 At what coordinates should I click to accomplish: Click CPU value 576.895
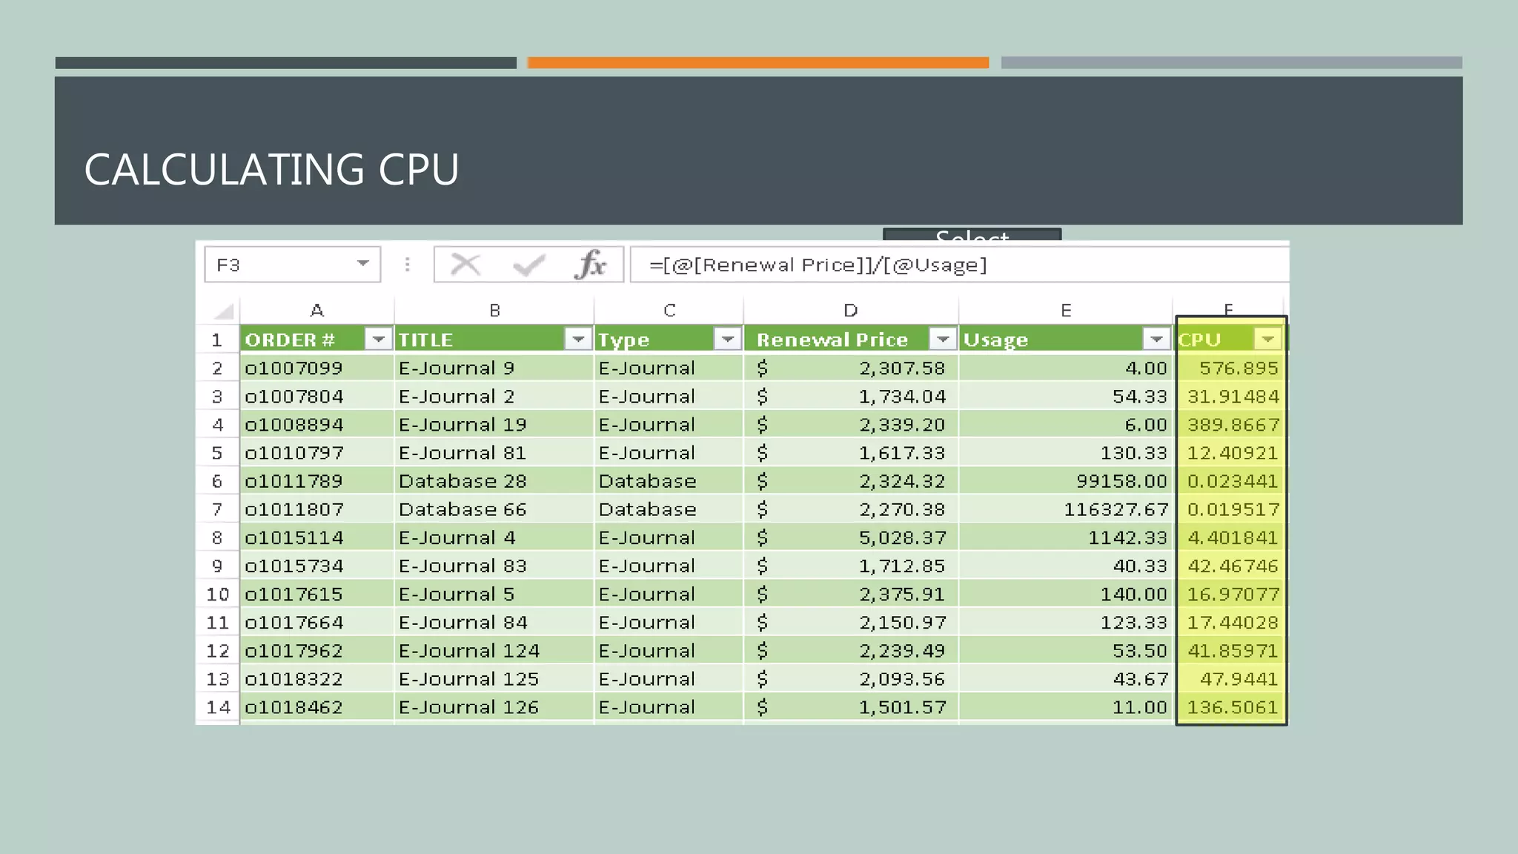(x=1231, y=368)
